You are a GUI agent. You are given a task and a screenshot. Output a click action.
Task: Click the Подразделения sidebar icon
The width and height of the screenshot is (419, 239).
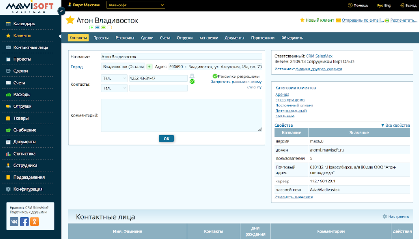coord(8,177)
